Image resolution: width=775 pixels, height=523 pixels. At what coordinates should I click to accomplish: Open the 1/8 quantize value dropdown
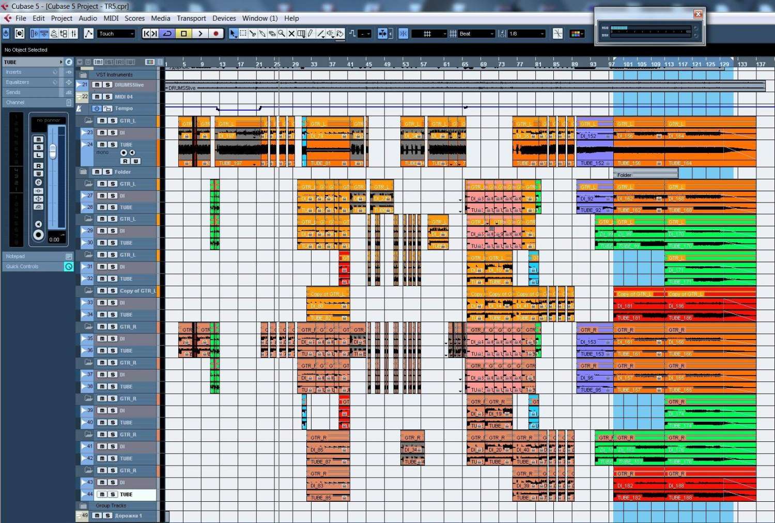[x=526, y=34]
